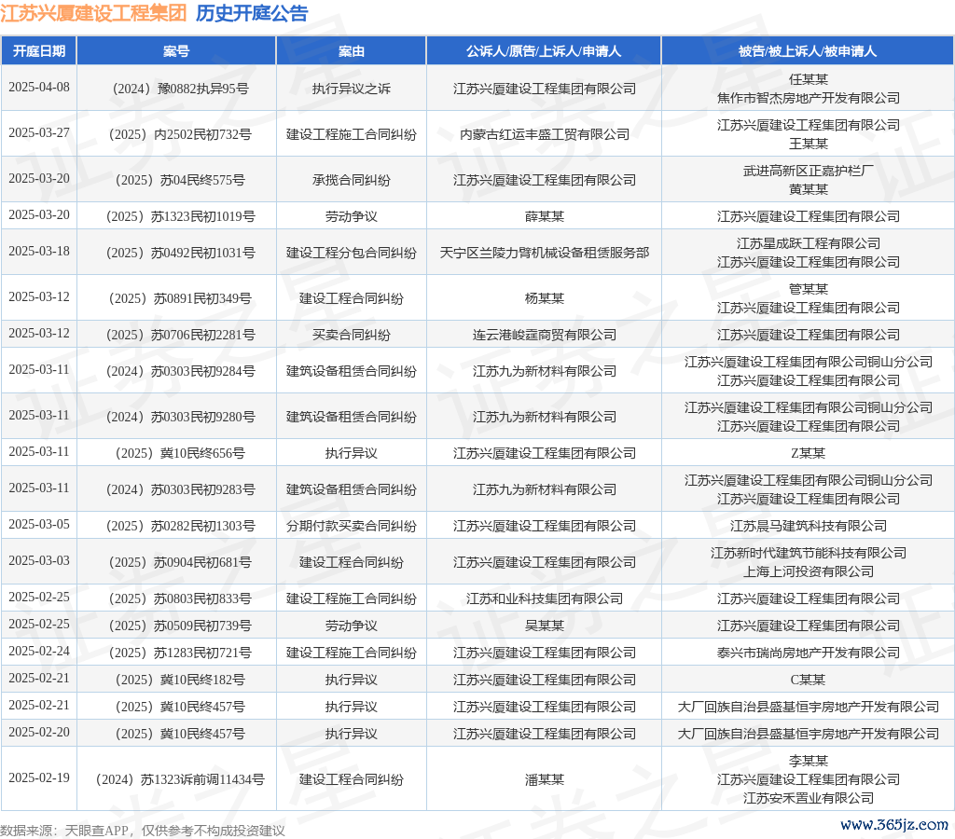Select the 承揽合同纠纷 case cause
The height and width of the screenshot is (839, 955).
352,180
